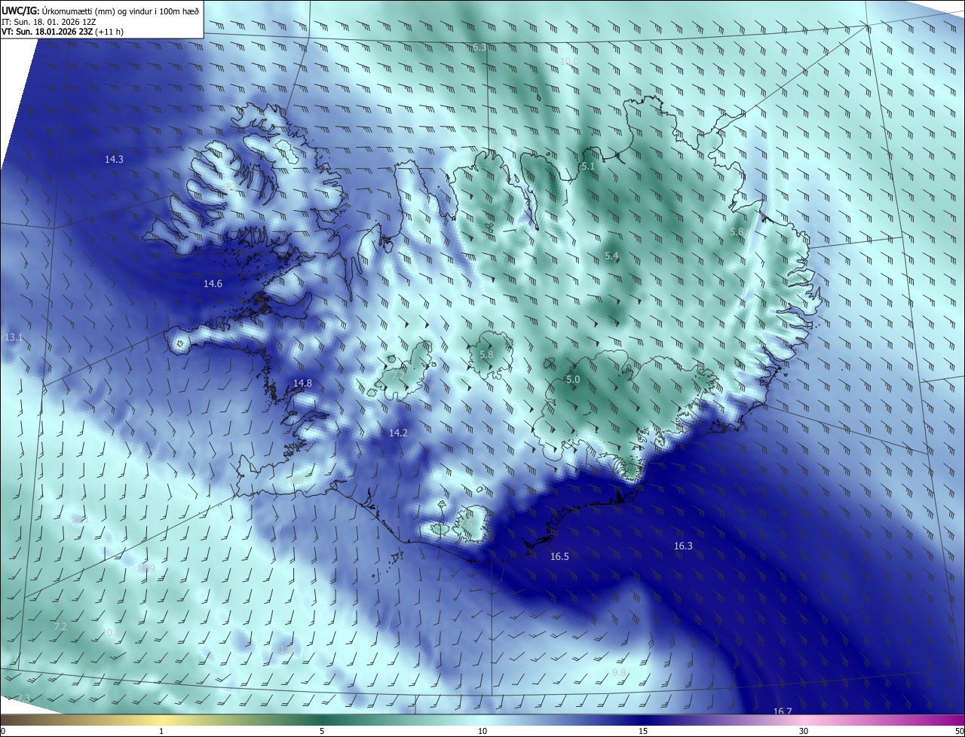Select colorbar tick label 5
The image size is (965, 737).
tap(322, 731)
